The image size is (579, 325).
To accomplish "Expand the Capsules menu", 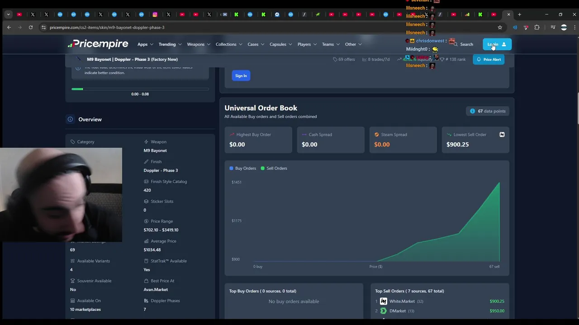I will [281, 44].
